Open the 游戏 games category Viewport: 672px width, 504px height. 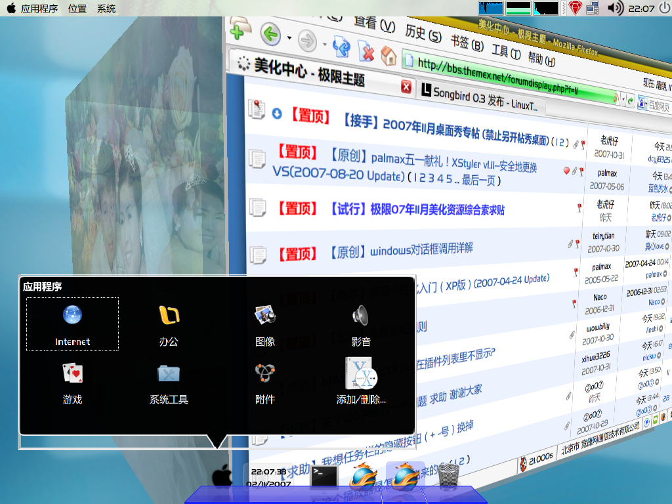pyautogui.click(x=72, y=383)
